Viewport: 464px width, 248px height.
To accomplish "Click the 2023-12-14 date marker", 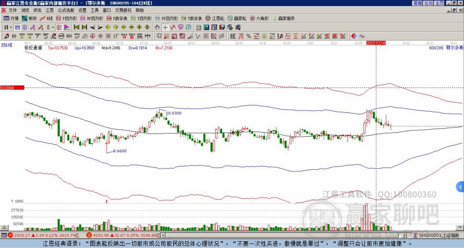I will [376, 43].
